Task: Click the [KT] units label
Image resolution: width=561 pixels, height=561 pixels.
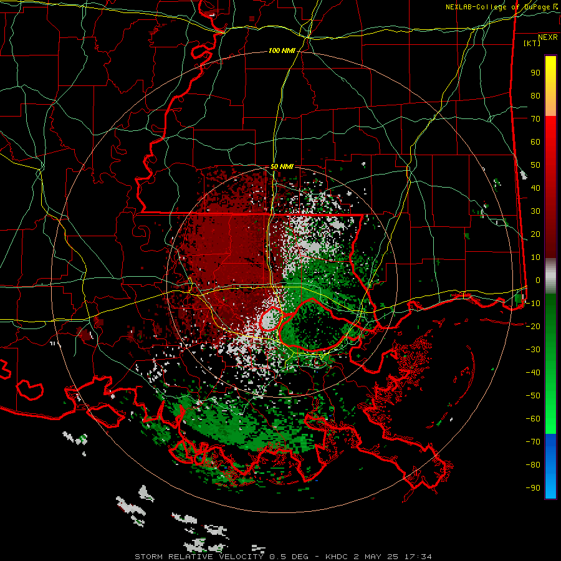Action: coord(532,43)
